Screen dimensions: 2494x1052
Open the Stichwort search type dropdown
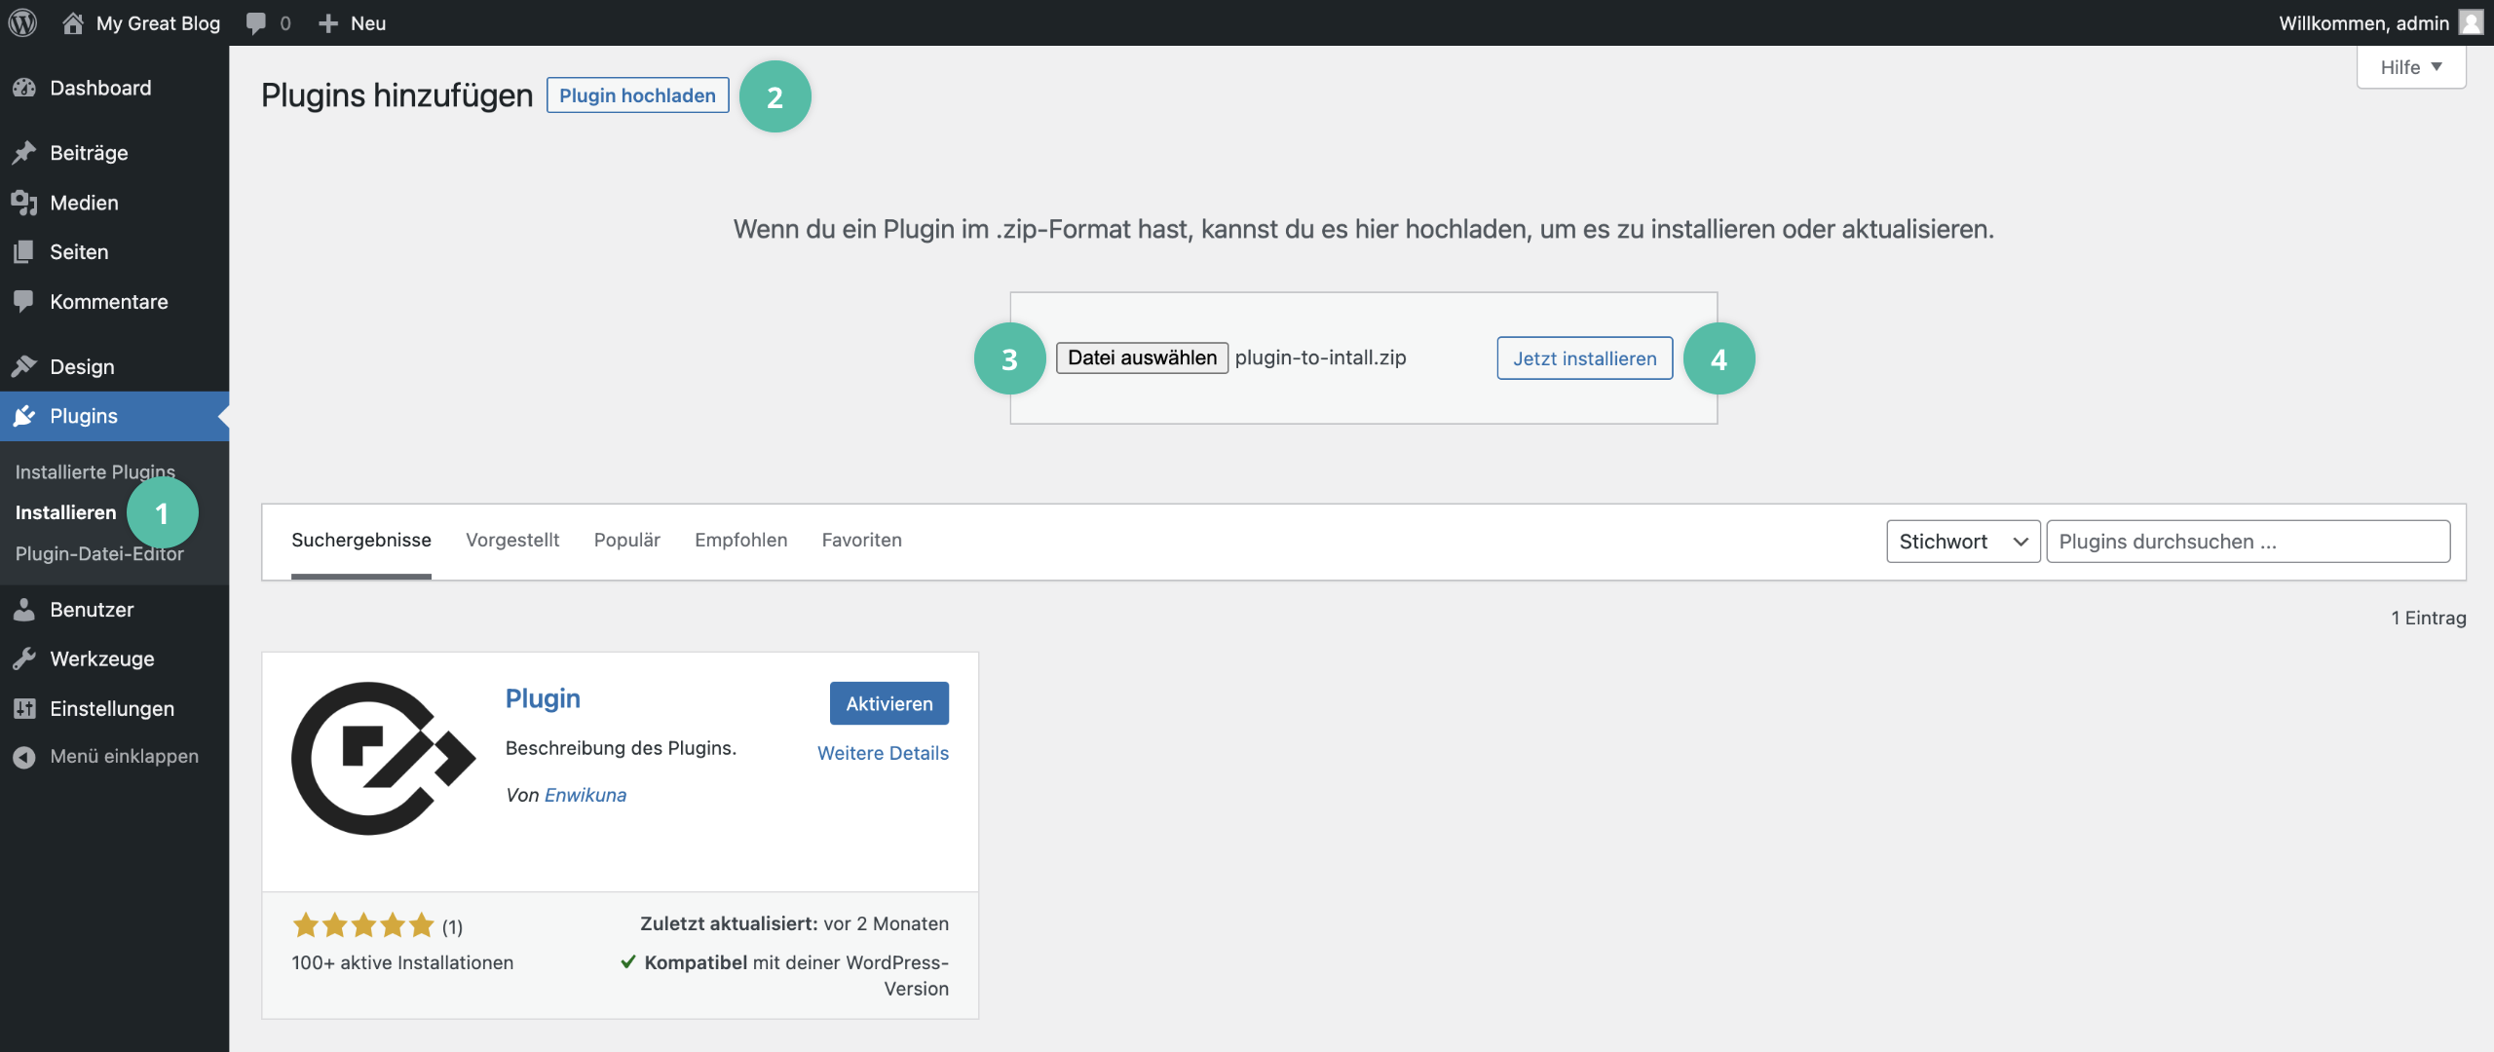point(1963,542)
